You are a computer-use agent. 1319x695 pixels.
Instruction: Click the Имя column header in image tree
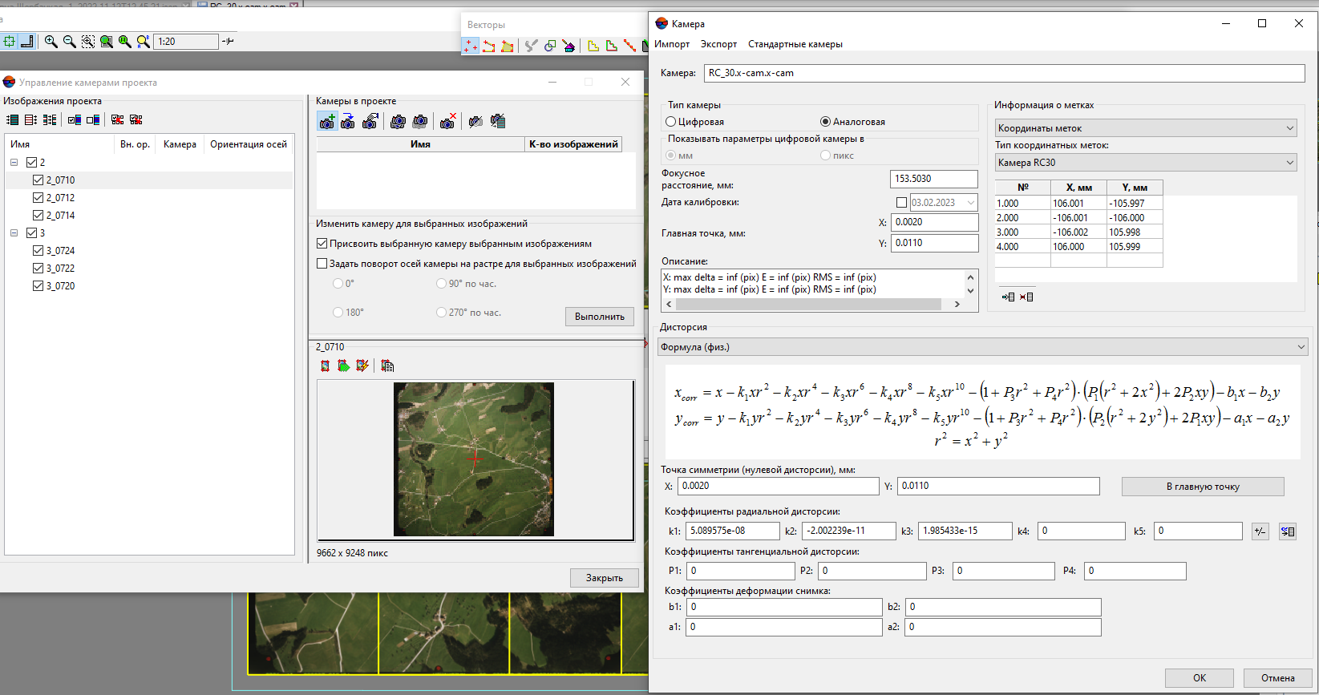pos(60,144)
